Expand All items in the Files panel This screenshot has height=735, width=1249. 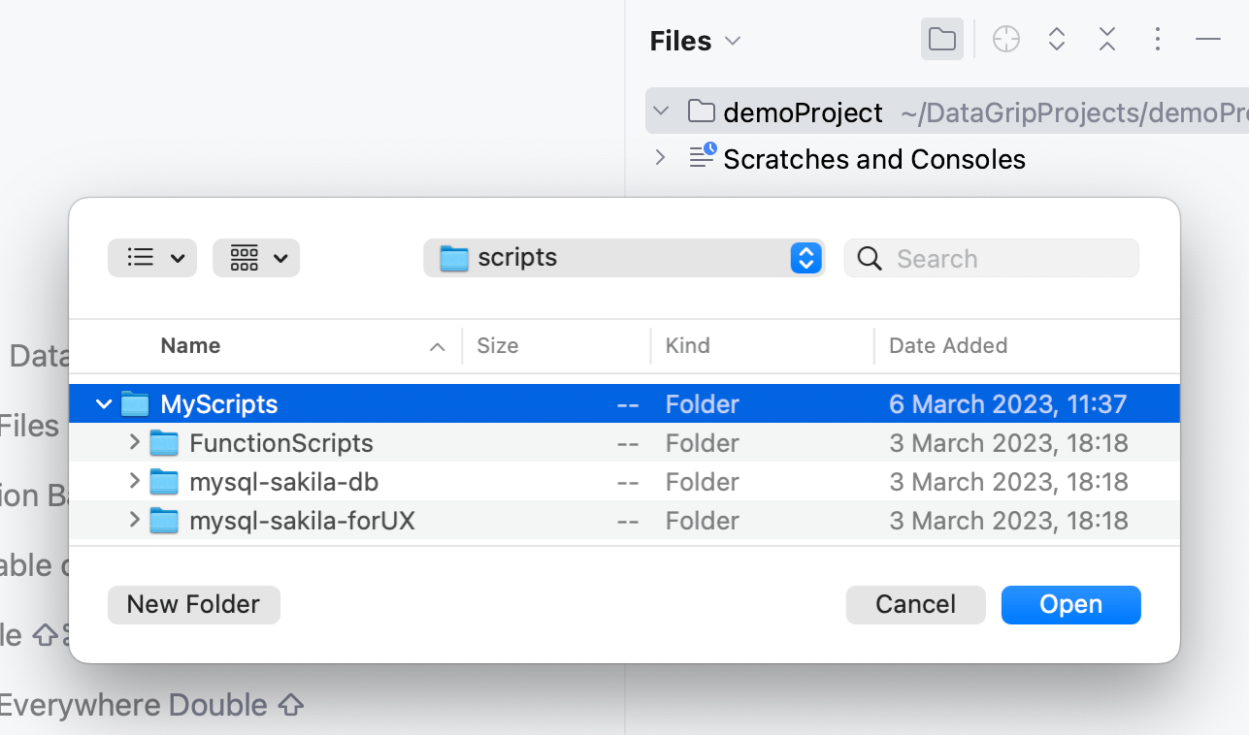coord(1056,39)
